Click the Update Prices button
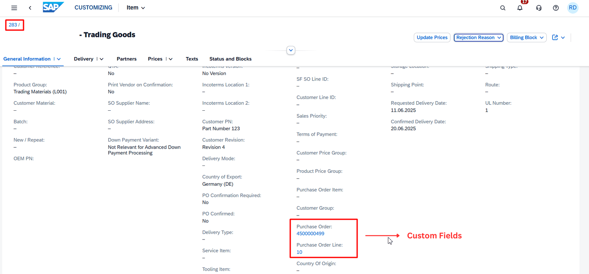 coord(432,38)
